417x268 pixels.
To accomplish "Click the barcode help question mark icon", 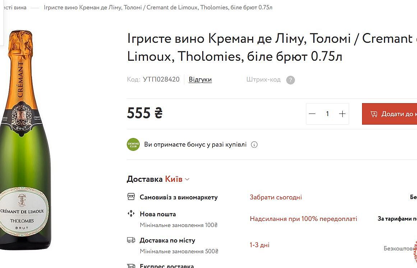I will 291,80.
